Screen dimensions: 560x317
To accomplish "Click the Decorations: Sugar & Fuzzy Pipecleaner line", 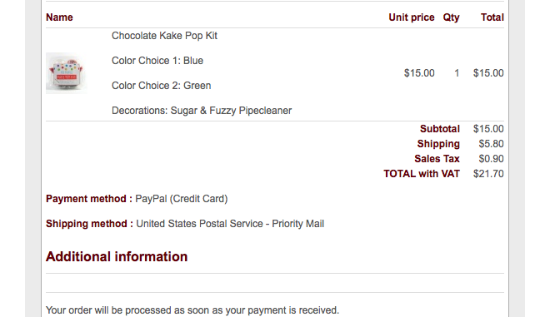I will tap(202, 111).
